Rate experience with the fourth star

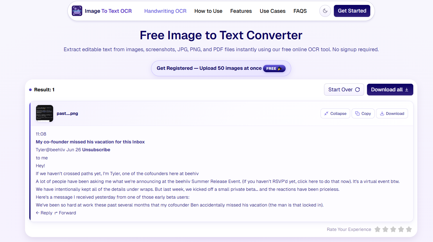401,229
